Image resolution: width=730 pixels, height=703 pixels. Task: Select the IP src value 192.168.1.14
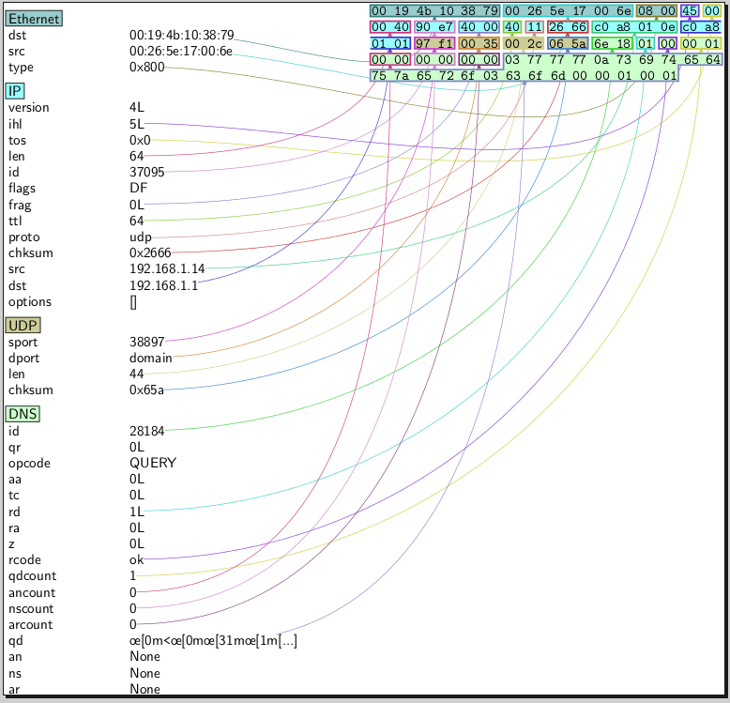pos(167,269)
